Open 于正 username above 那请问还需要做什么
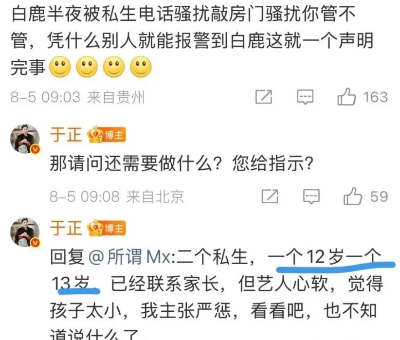 pyautogui.click(x=66, y=135)
